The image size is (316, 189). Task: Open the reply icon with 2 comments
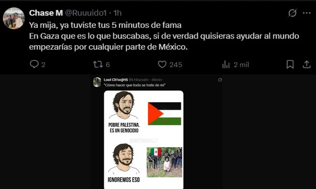[x=34, y=64]
